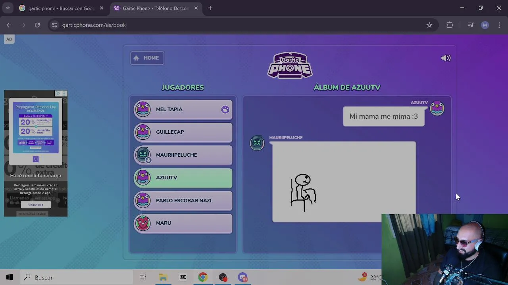Select player MEL TAPIA
Viewport: 508px width, 285px height.
tap(183, 109)
